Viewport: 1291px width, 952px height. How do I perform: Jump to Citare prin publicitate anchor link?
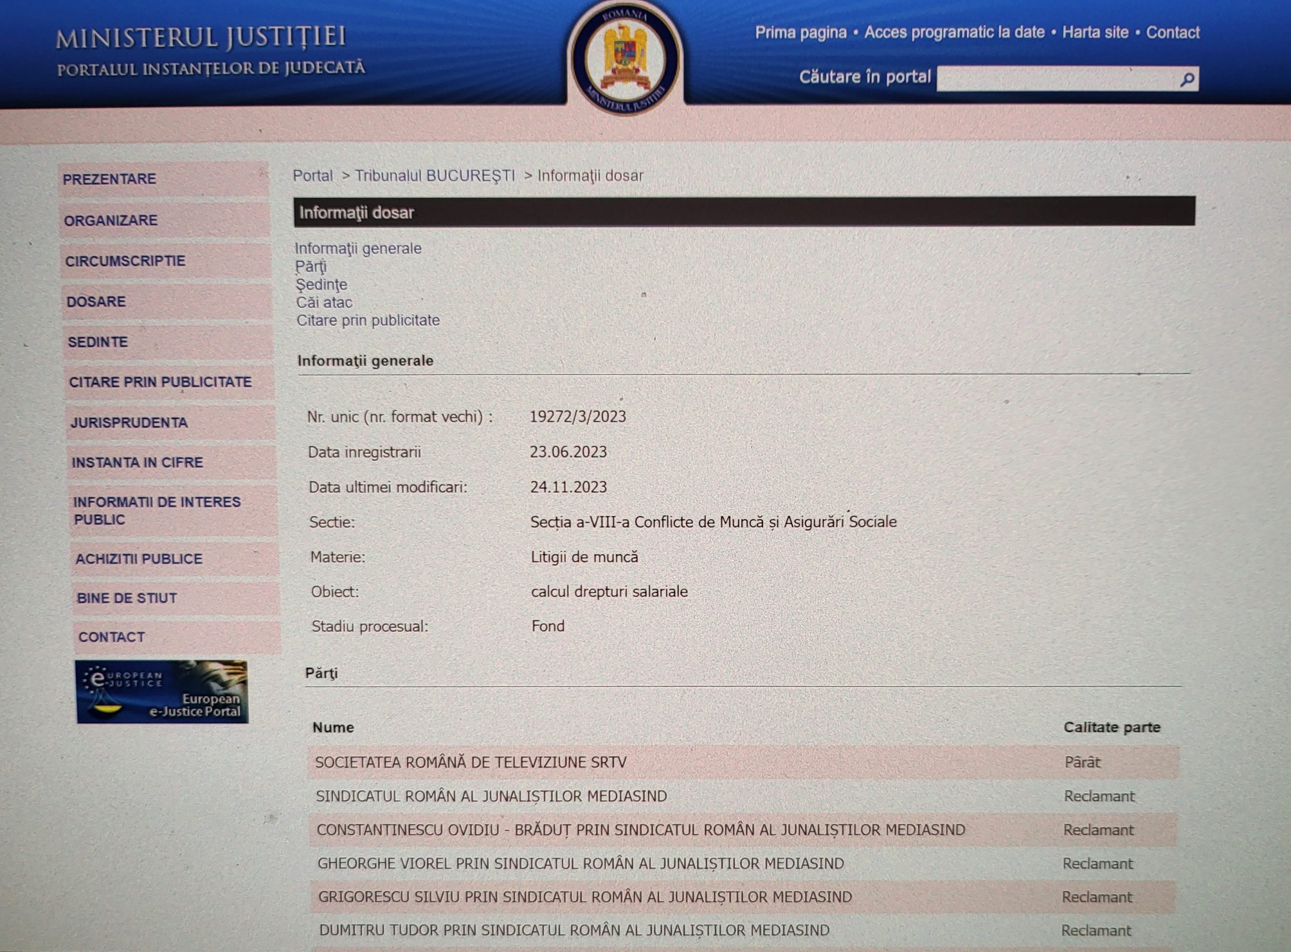368,320
